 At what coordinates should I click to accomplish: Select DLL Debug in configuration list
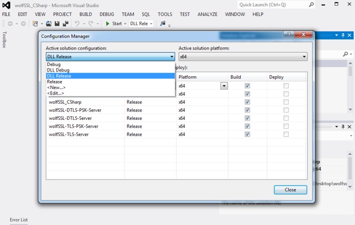pos(111,70)
